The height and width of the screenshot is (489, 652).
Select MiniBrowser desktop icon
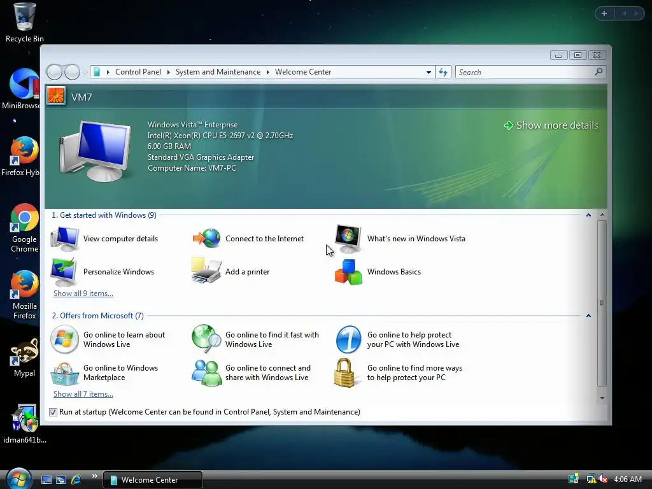25,83
